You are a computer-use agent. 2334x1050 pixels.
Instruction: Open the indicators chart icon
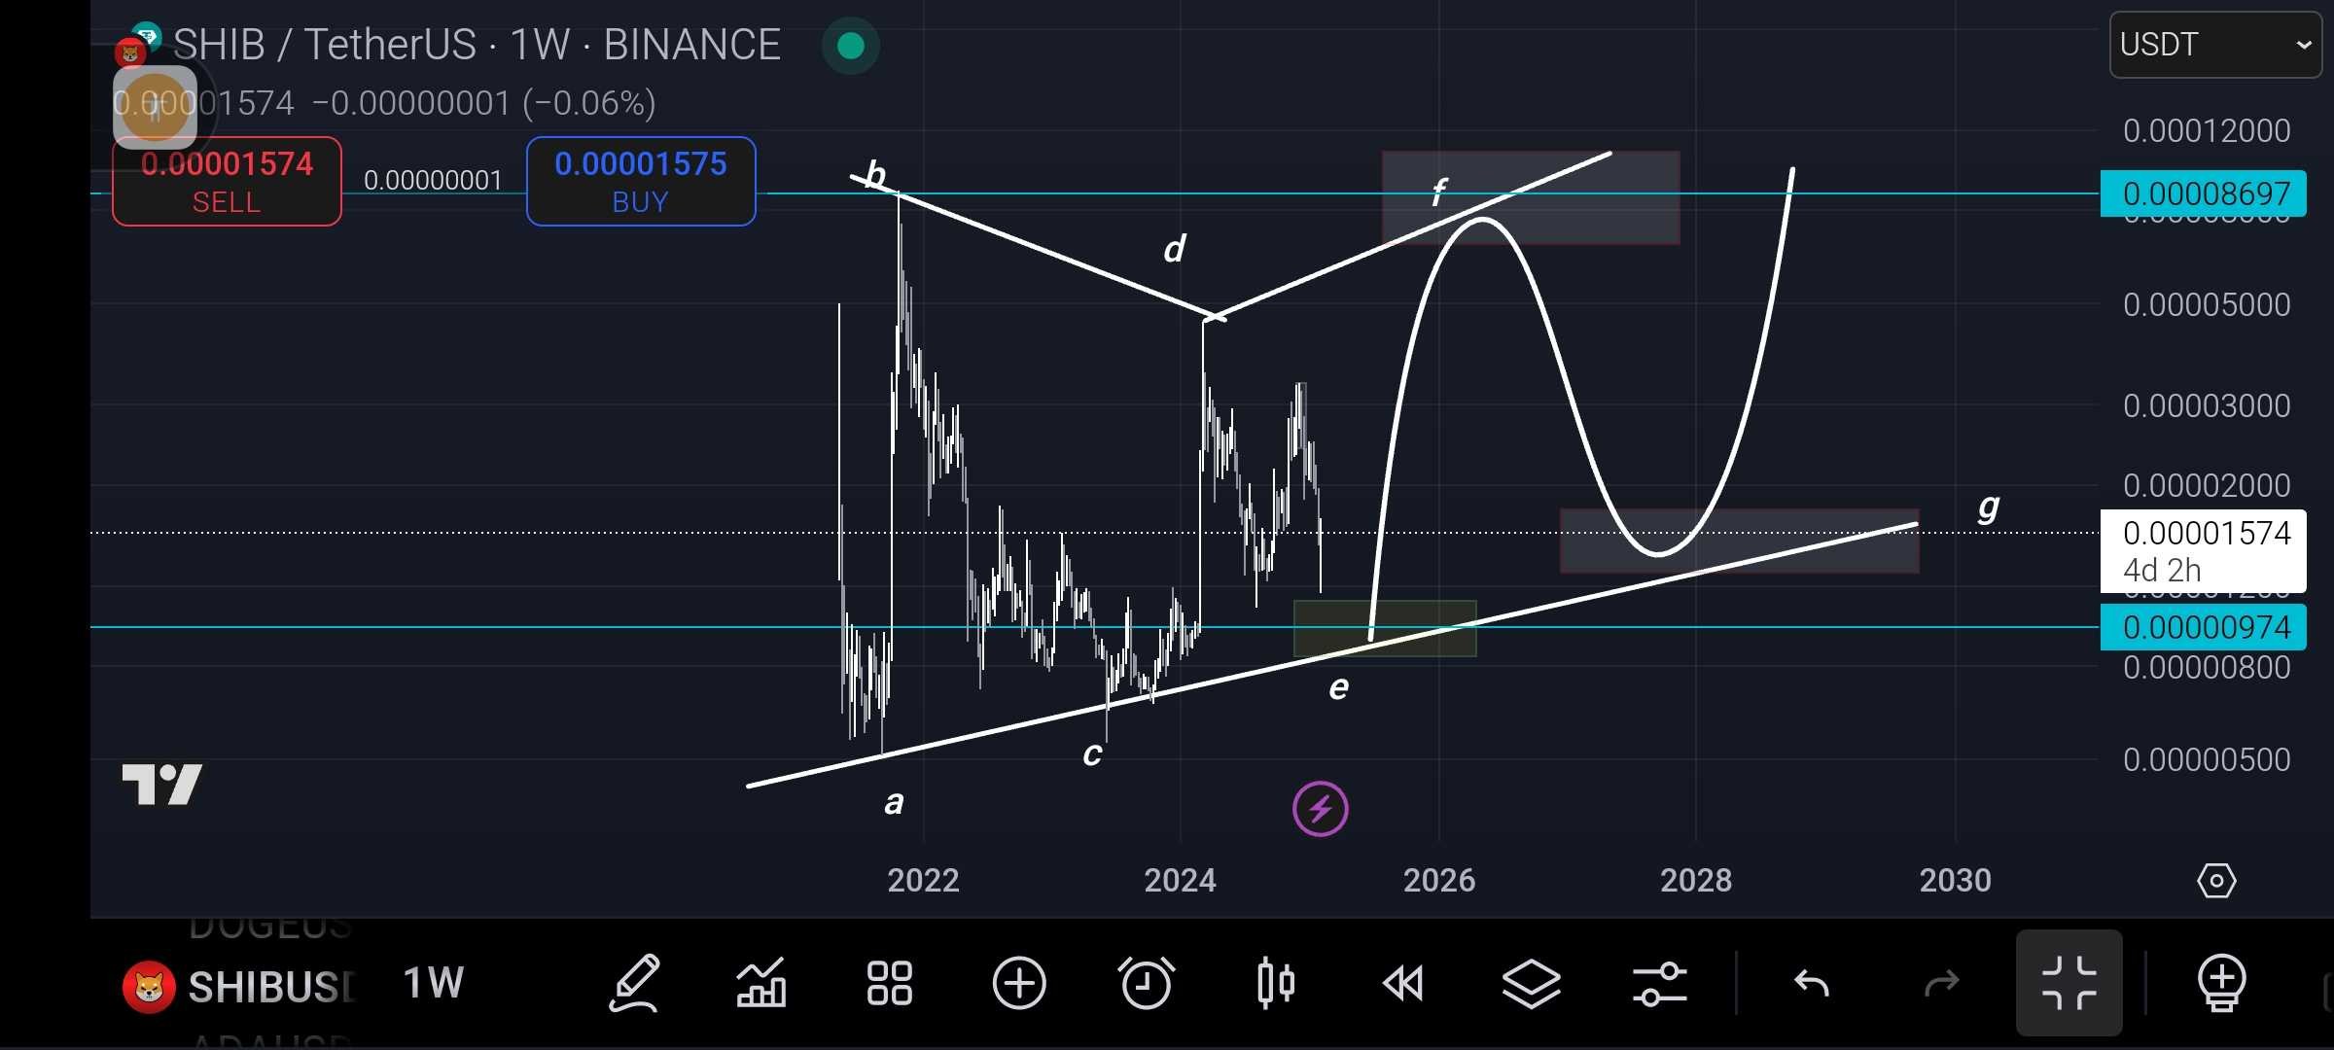pyautogui.click(x=761, y=983)
